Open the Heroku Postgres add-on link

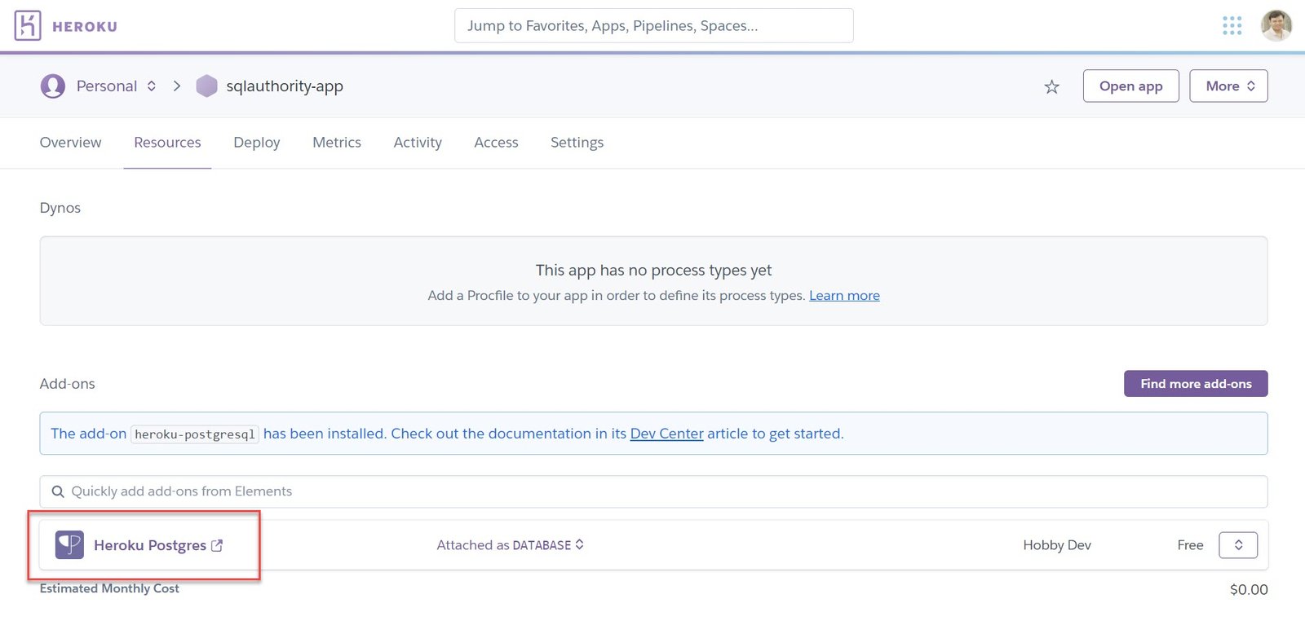[x=150, y=545]
